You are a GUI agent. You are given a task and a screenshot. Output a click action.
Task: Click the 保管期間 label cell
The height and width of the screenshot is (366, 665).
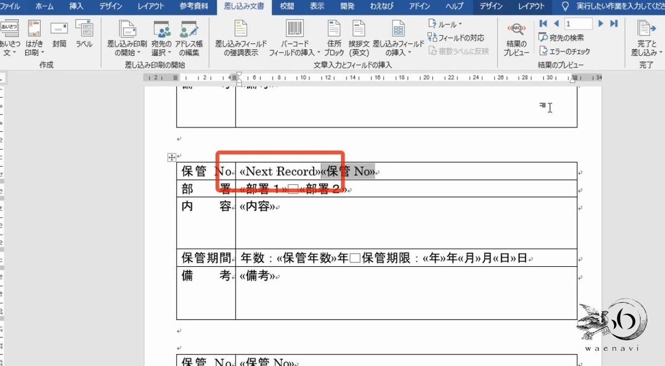[206, 258]
